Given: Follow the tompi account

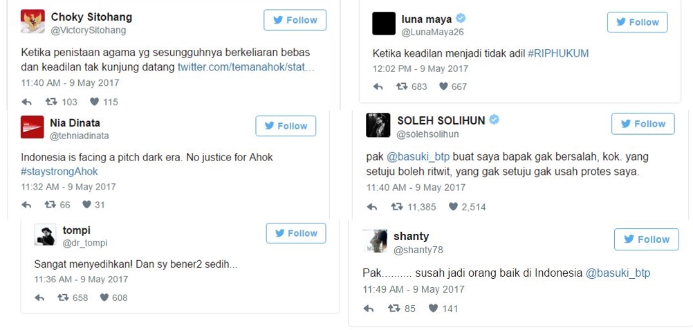Looking at the screenshot, I should coord(296,233).
